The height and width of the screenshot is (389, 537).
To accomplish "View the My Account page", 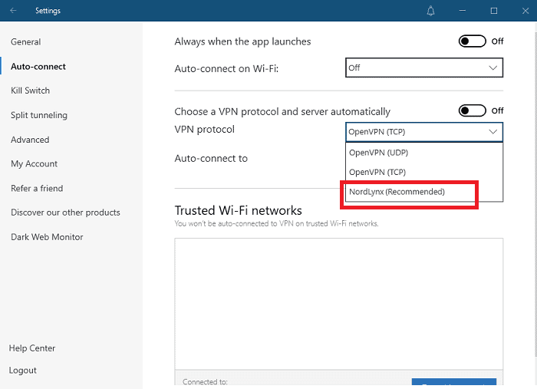I will click(35, 164).
